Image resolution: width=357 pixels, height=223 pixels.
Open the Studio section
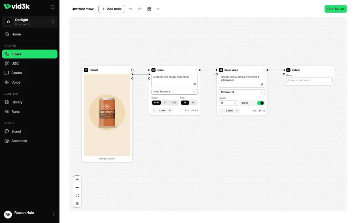30,73
